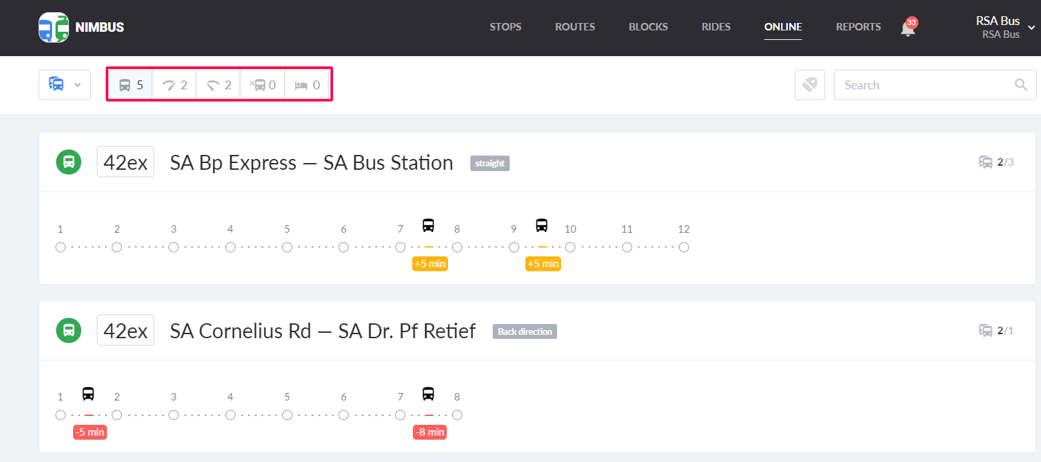Open the BLOCKS page
This screenshot has width=1041, height=462.
point(648,27)
